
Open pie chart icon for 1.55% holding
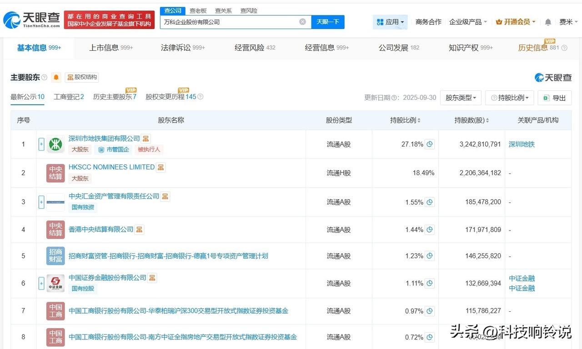430,202
